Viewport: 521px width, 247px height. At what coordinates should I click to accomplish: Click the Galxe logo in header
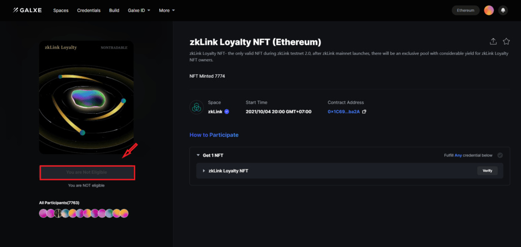(29, 10)
